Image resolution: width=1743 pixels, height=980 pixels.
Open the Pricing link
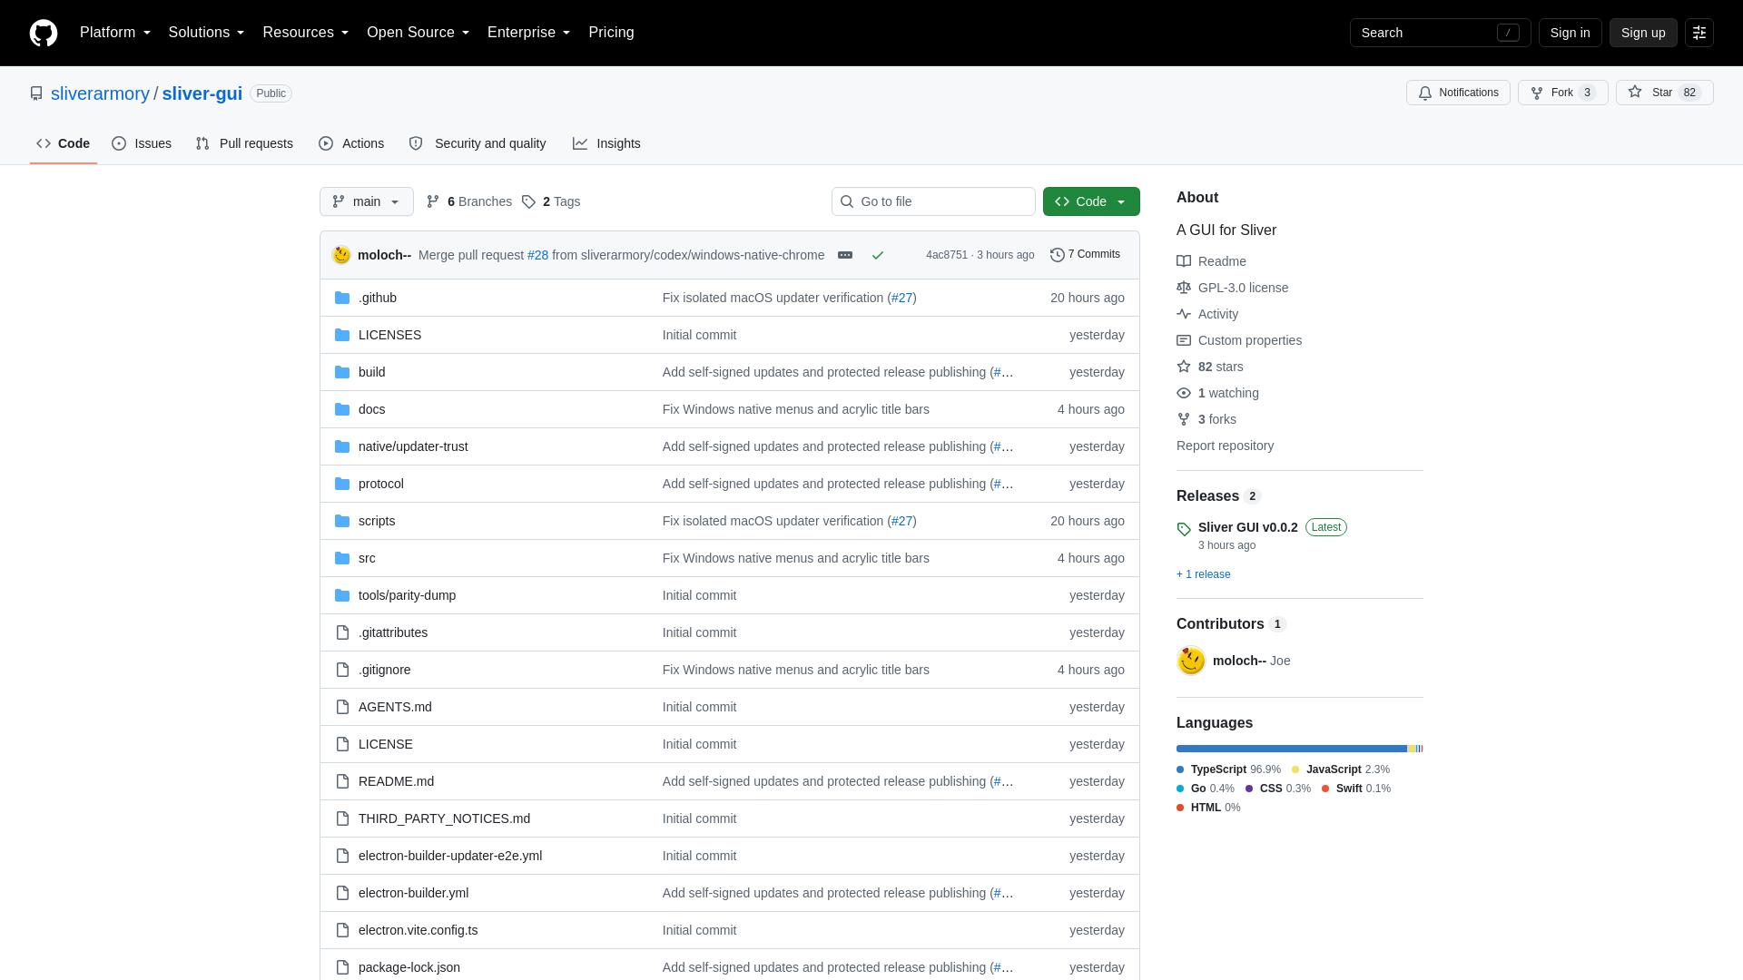point(611,33)
